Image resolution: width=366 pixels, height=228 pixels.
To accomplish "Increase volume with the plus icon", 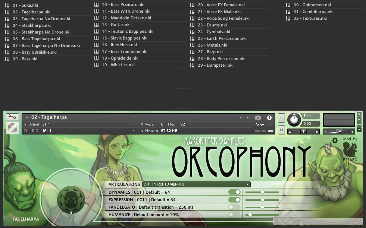I will [352, 132].
